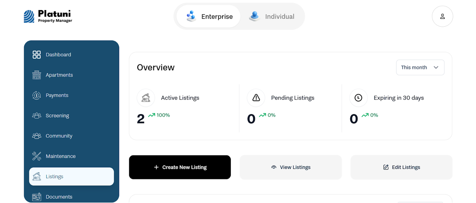Navigate to Community page
Image resolution: width=476 pixels, height=203 pixels.
point(71,136)
